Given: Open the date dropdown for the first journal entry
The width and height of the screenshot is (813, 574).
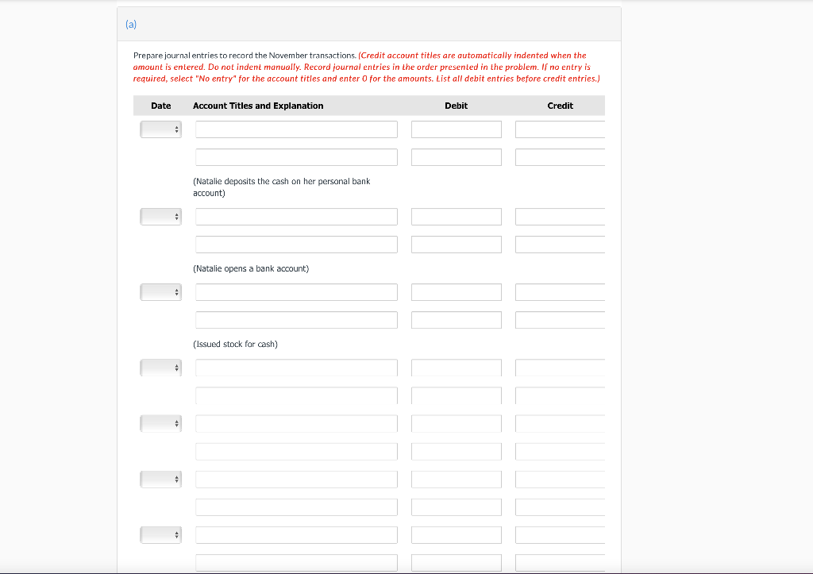Looking at the screenshot, I should click(x=160, y=129).
